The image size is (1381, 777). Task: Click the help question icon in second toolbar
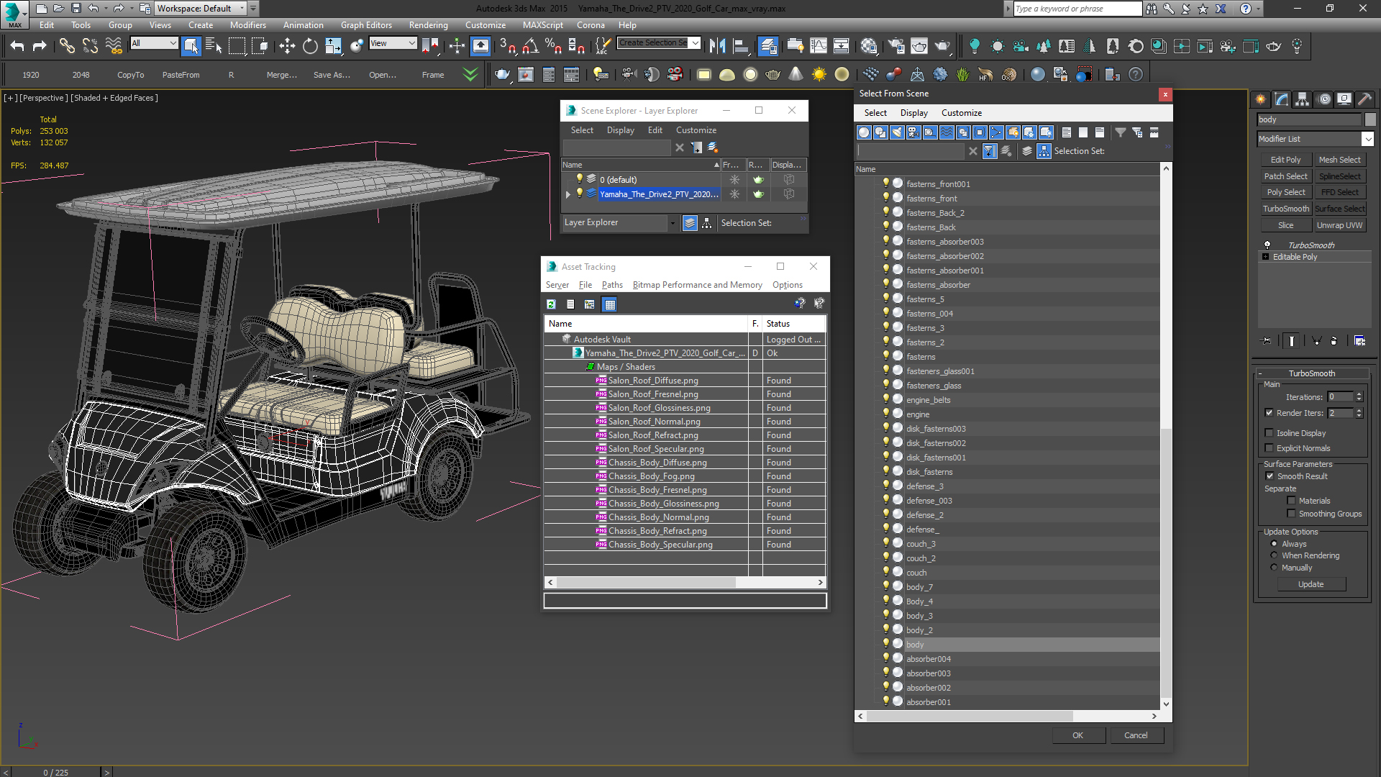[x=1136, y=74]
